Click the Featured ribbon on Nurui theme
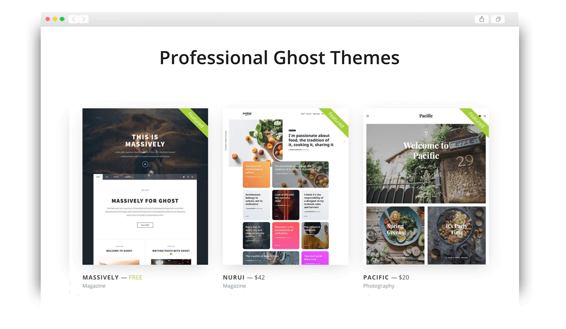The image size is (566, 329). pos(336,121)
